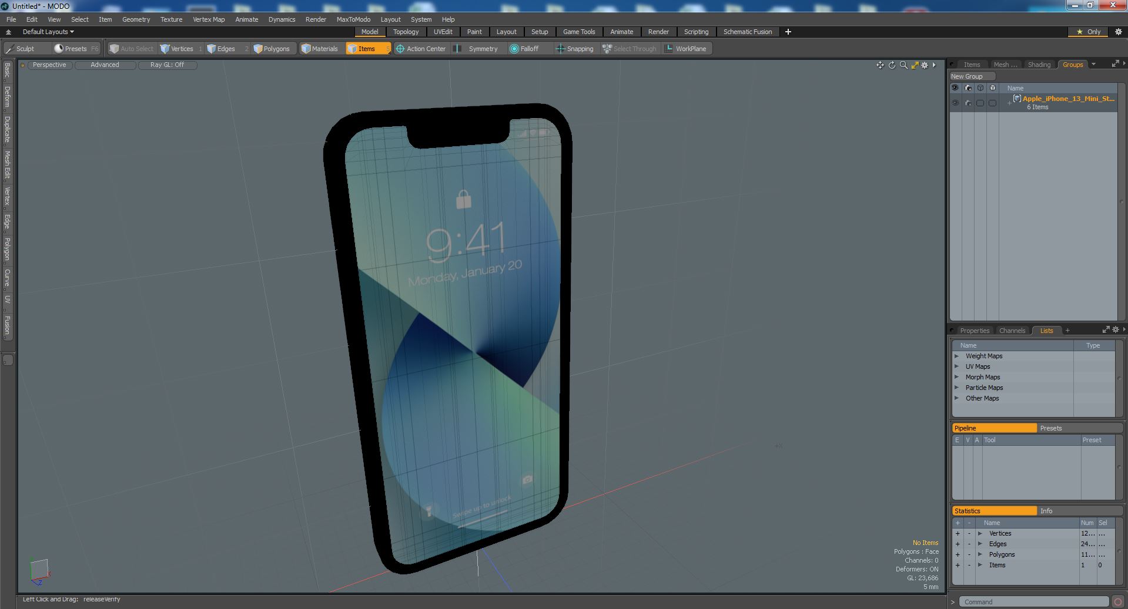The height and width of the screenshot is (609, 1128).
Task: Click the record circle next to Command field
Action: click(x=1117, y=602)
